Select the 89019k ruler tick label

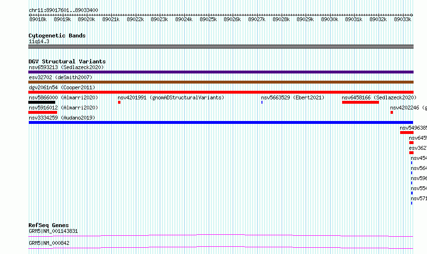[x=62, y=19]
